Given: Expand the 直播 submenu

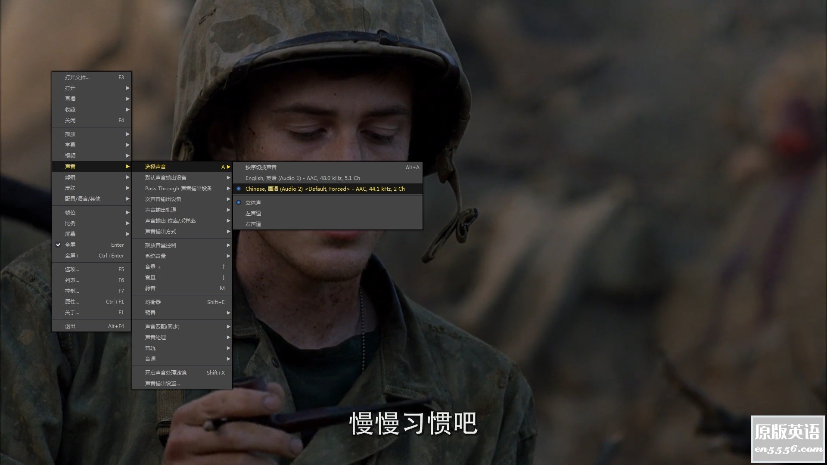Looking at the screenshot, I should [x=92, y=99].
